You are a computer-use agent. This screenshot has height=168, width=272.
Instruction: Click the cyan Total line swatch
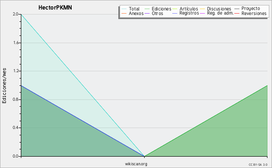(124, 9)
